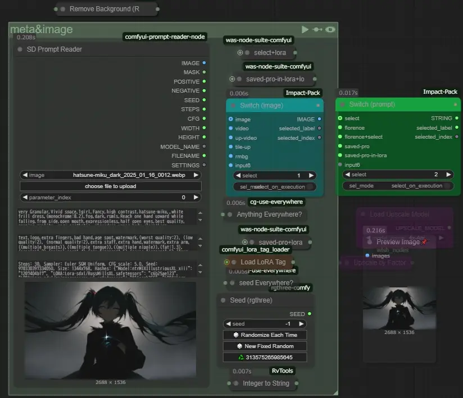This screenshot has width=463, height=398.
Task: Open the image file hatsune-miku_dark webp combo
Action: pyautogui.click(x=111, y=175)
